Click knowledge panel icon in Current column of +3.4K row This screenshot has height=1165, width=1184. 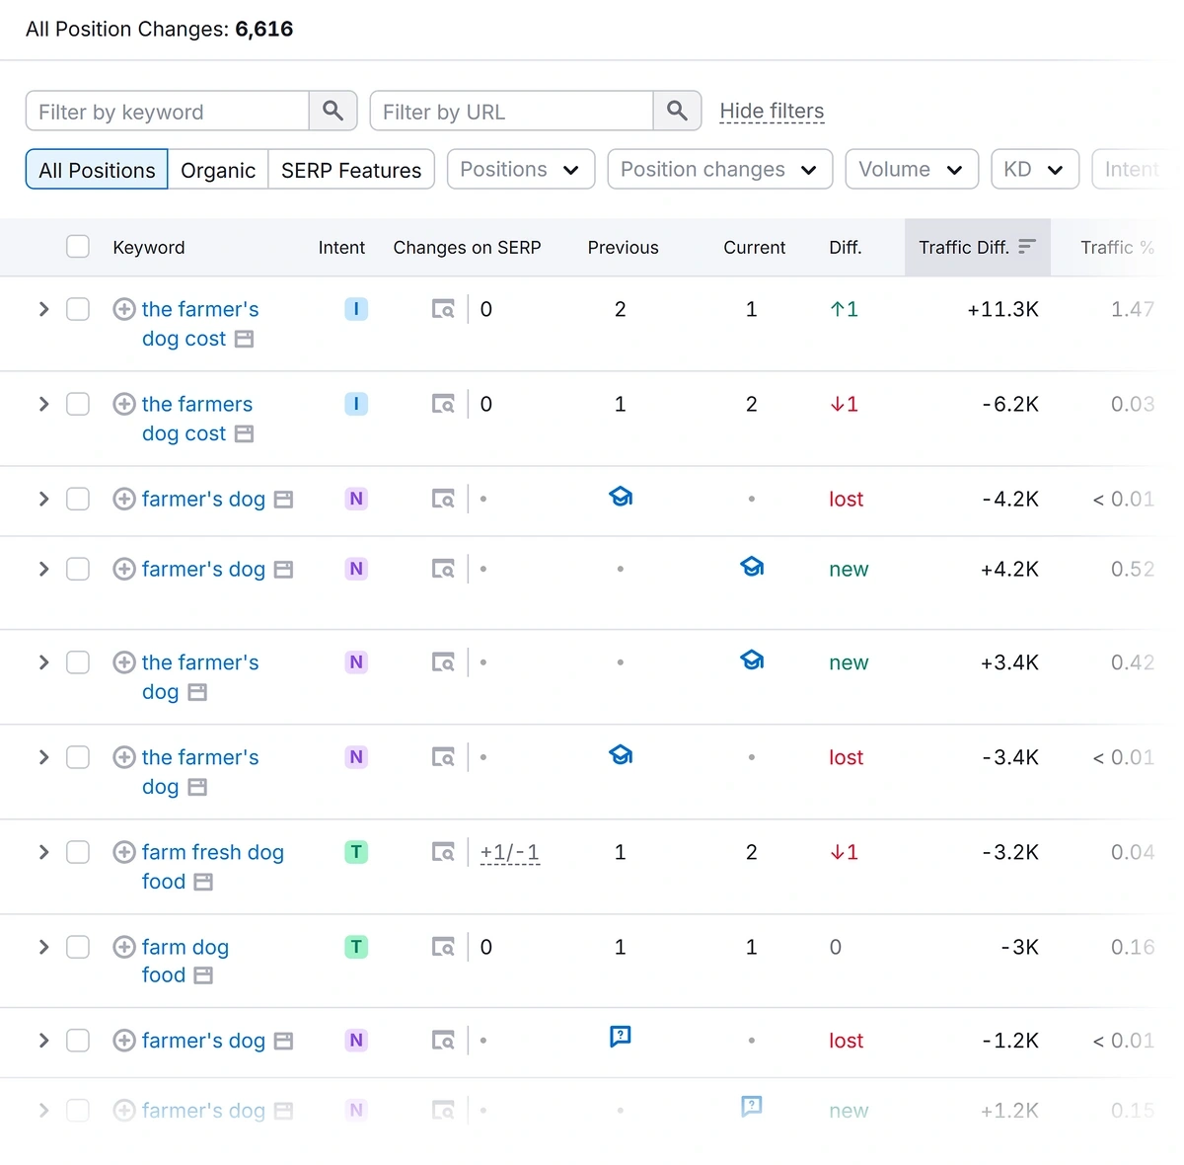(x=752, y=660)
